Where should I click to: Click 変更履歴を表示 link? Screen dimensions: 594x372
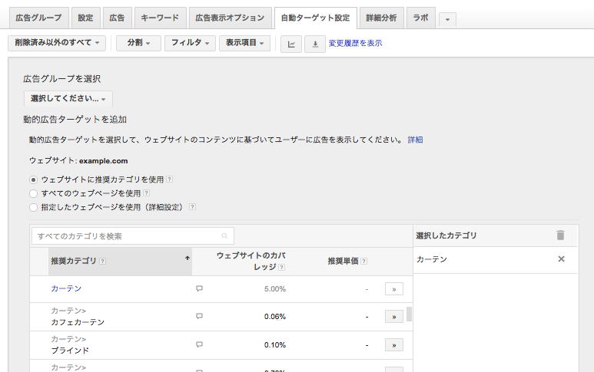point(355,43)
